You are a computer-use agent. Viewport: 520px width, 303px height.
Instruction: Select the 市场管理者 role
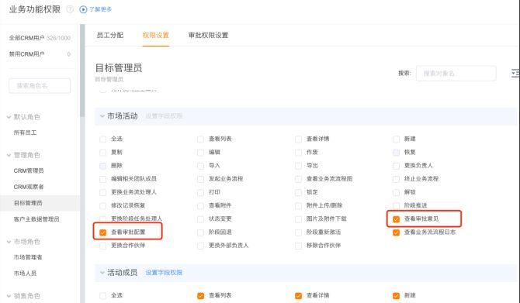coord(28,257)
